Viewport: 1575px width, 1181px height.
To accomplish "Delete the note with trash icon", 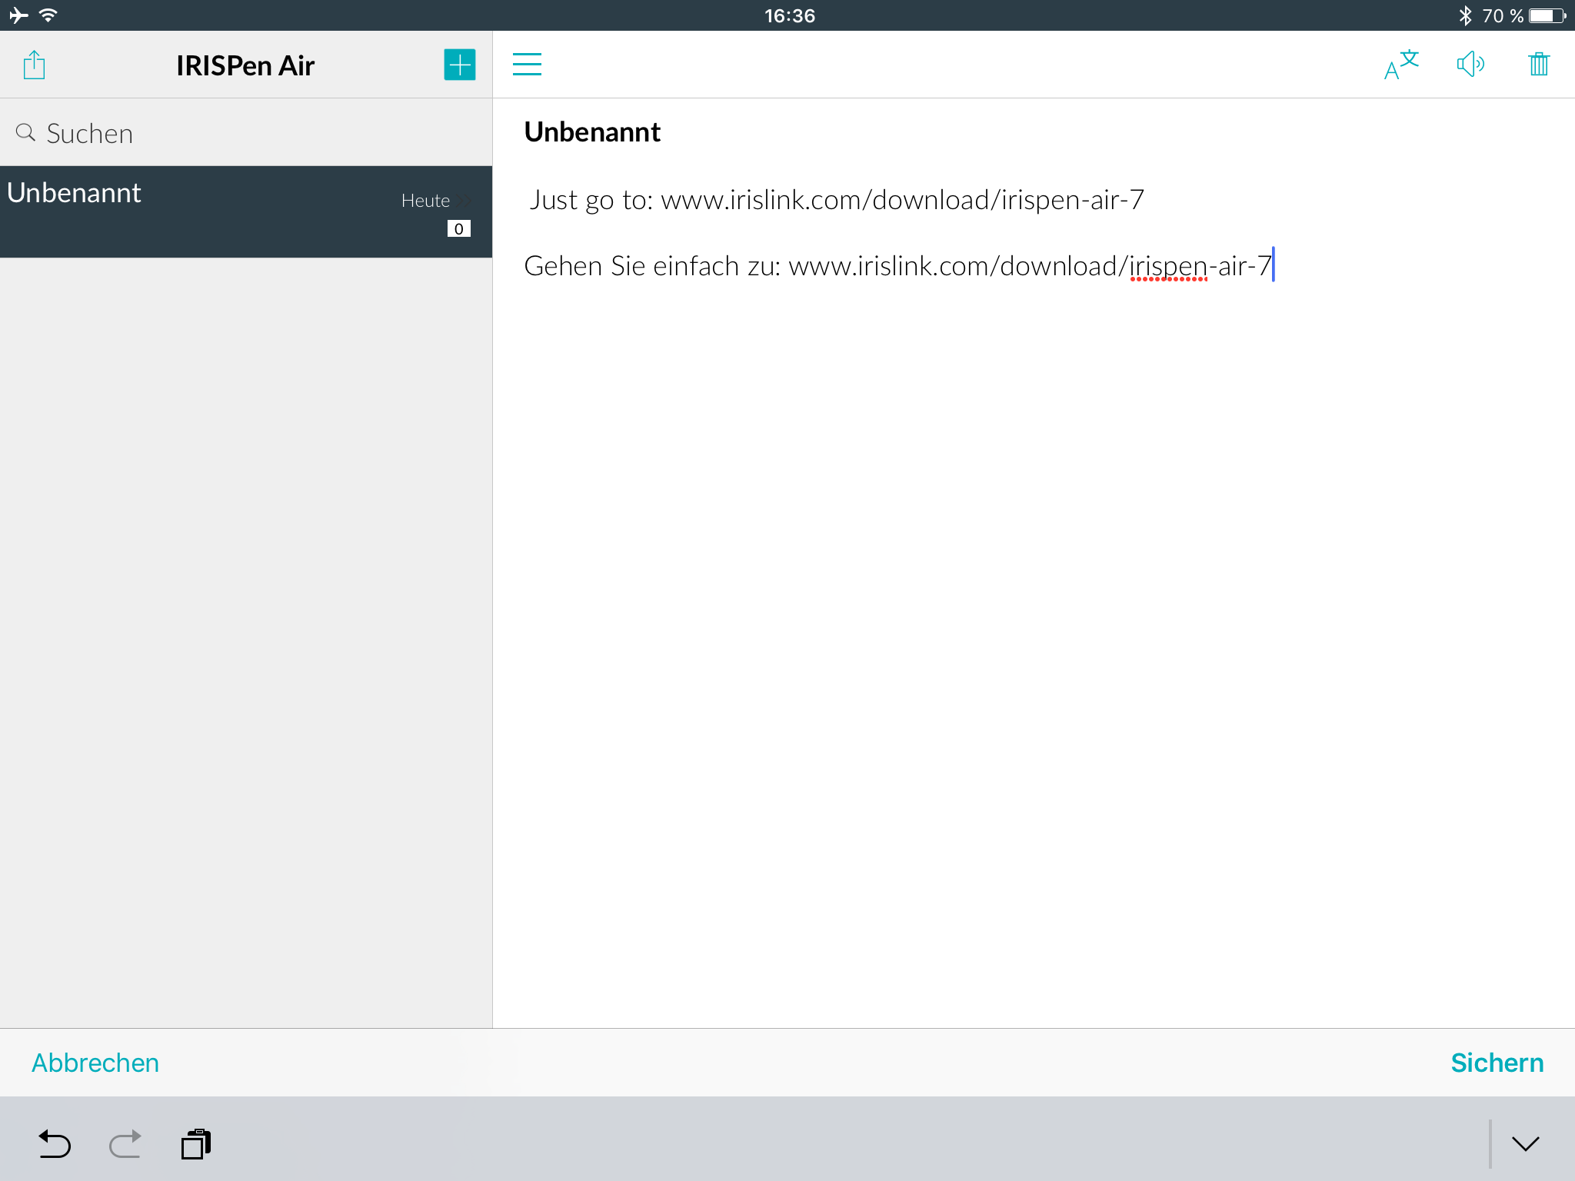I will [1539, 65].
